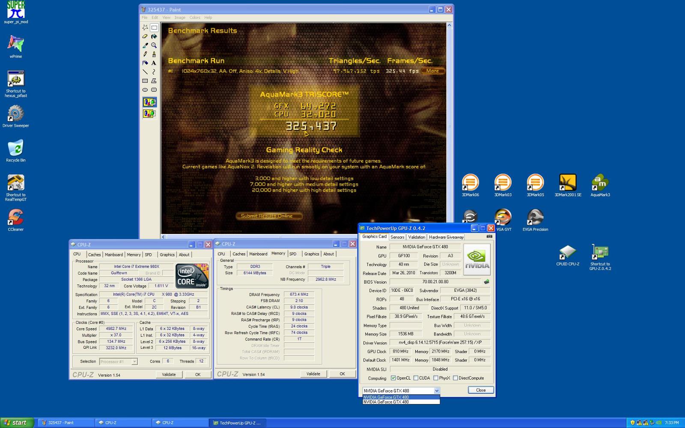Select the Free-Form Select tool in Paint
The height and width of the screenshot is (428, 685).
145,27
